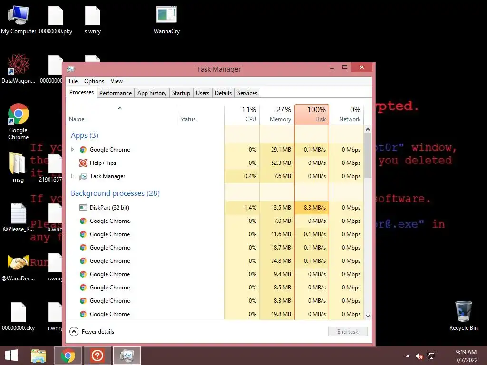Click Task Manager title bar icon
Viewport: 487px width, 365px height.
71,69
